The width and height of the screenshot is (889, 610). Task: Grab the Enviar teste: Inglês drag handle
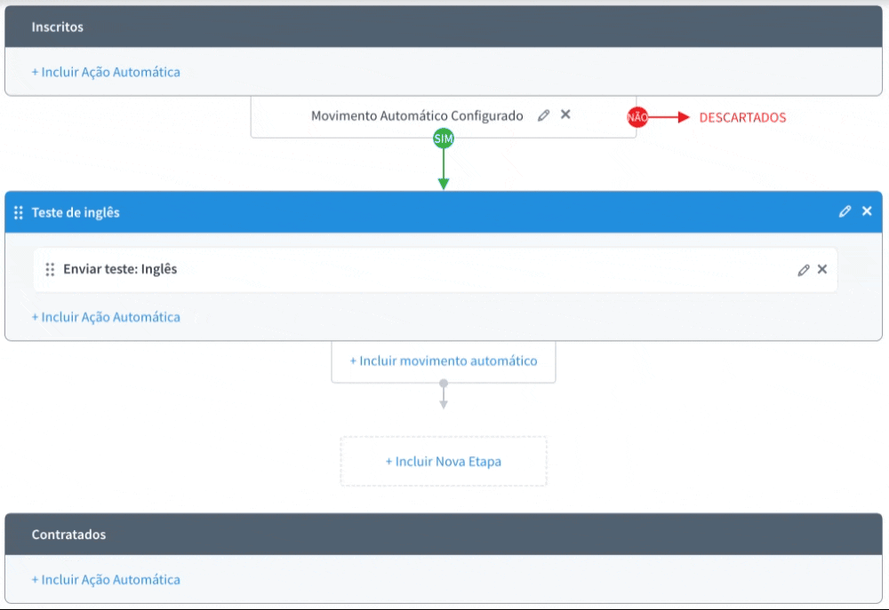pos(50,270)
